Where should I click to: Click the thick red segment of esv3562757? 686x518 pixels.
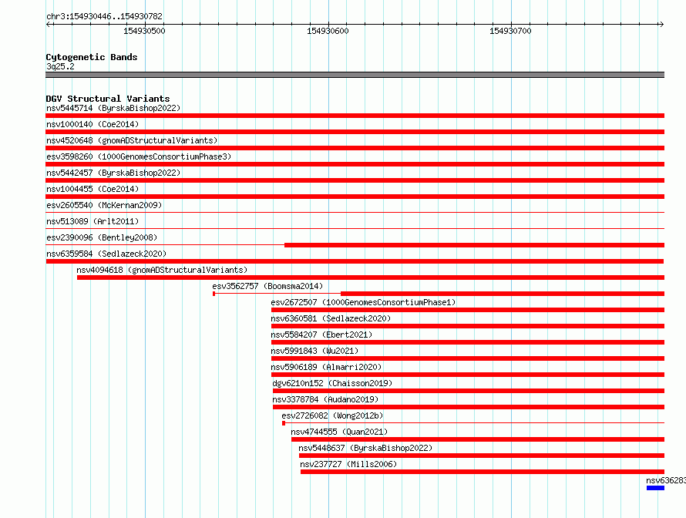(503, 294)
